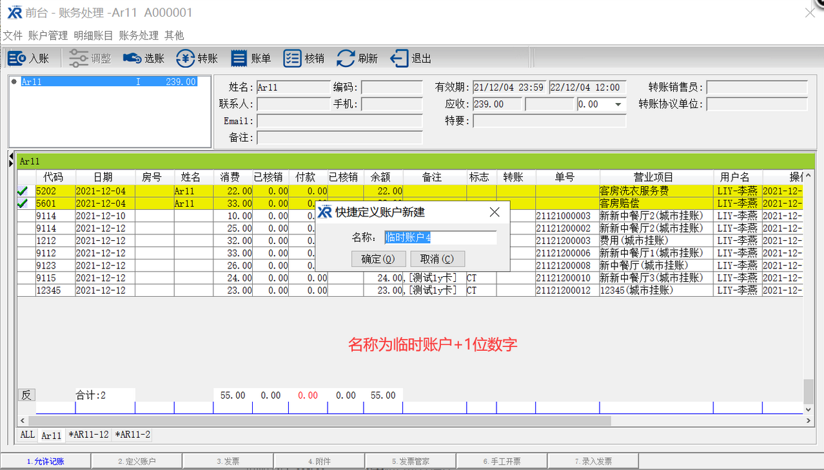Open the 账务处理 menu
This screenshot has width=824, height=470.
pyautogui.click(x=139, y=35)
